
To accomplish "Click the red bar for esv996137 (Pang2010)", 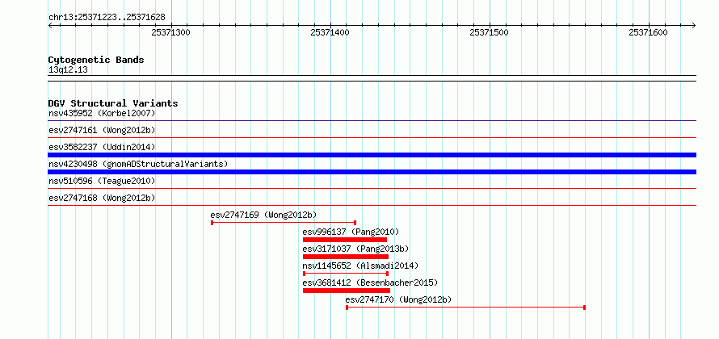I will coord(345,240).
